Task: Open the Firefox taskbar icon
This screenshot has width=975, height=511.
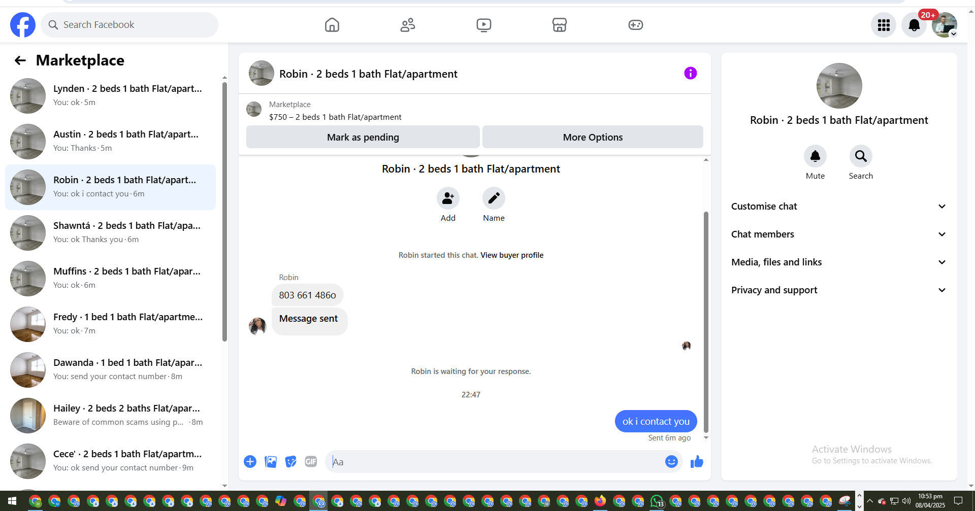Action: [x=600, y=501]
